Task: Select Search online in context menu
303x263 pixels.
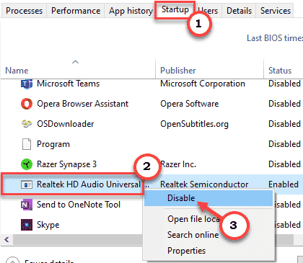Action: pyautogui.click(x=193, y=235)
